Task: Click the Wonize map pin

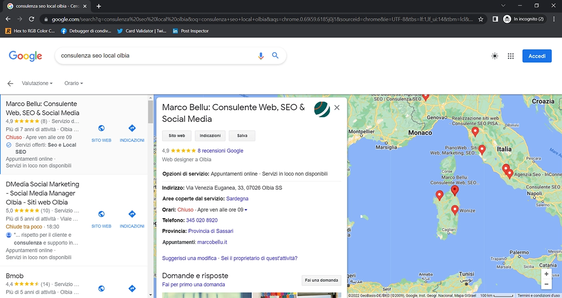Action: [x=455, y=209]
